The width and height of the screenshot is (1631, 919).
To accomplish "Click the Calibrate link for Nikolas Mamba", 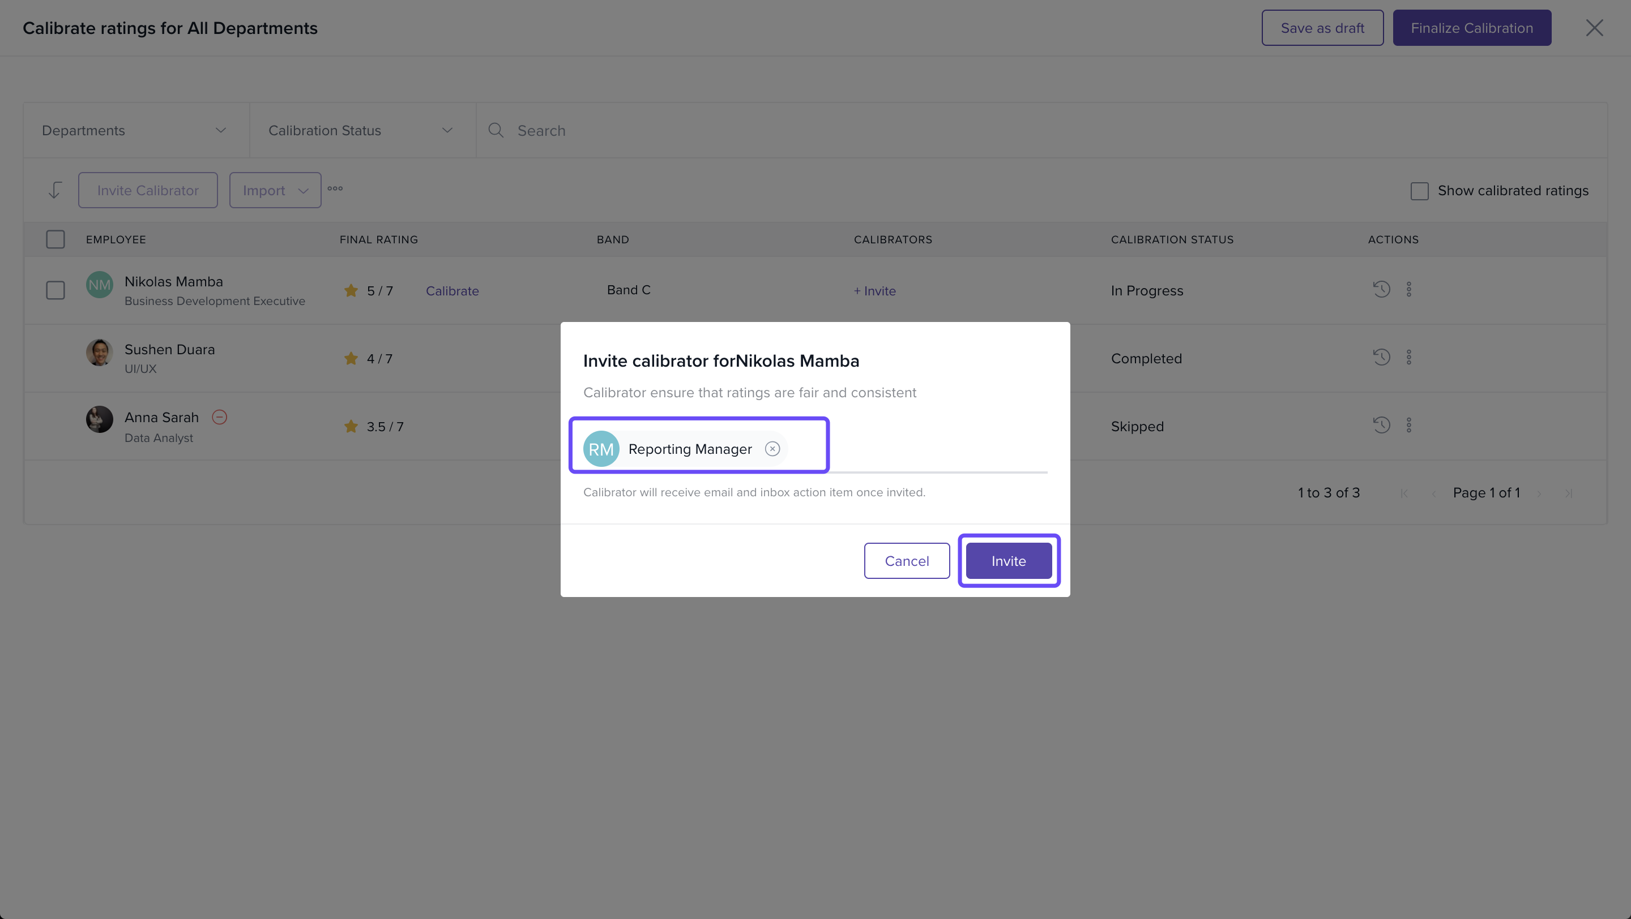I will coord(452,291).
